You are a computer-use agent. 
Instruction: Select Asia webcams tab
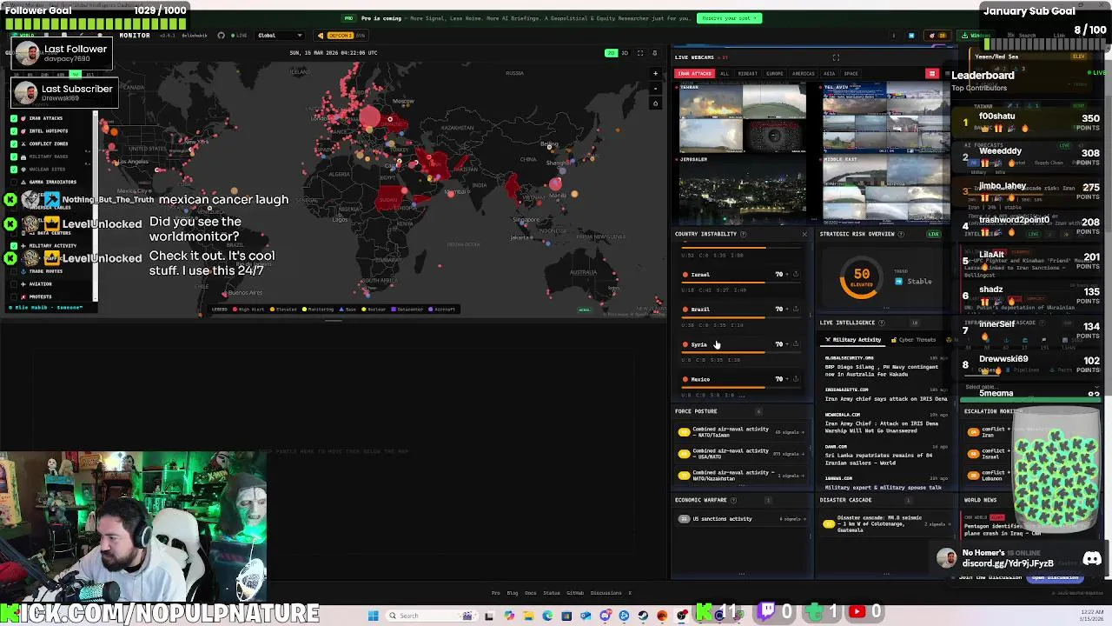[x=830, y=74]
